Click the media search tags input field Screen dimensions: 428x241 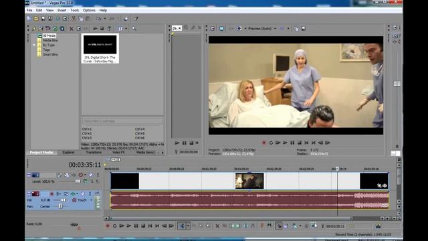tap(122, 120)
